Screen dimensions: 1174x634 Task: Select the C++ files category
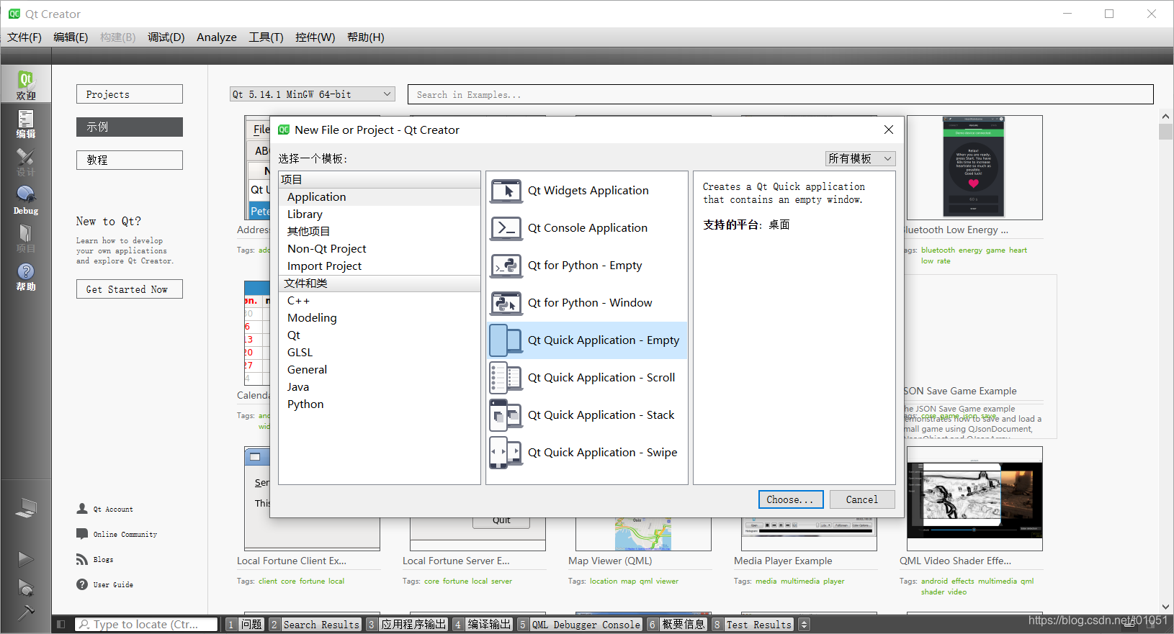pos(380,301)
